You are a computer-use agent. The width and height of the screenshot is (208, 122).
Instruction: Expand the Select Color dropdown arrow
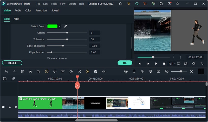pos(60,26)
